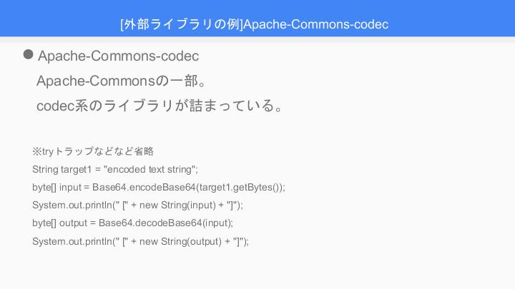The image size is (515, 289).
Task: Click new String(input) expression
Action: 177,205
